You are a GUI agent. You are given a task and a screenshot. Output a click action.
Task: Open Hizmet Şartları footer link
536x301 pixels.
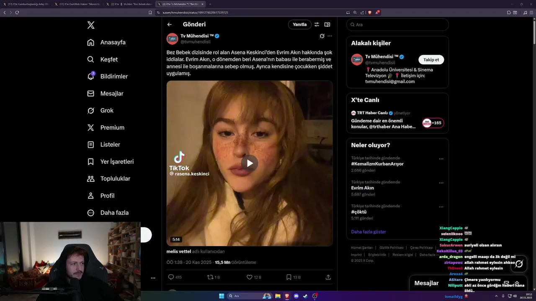point(362,248)
